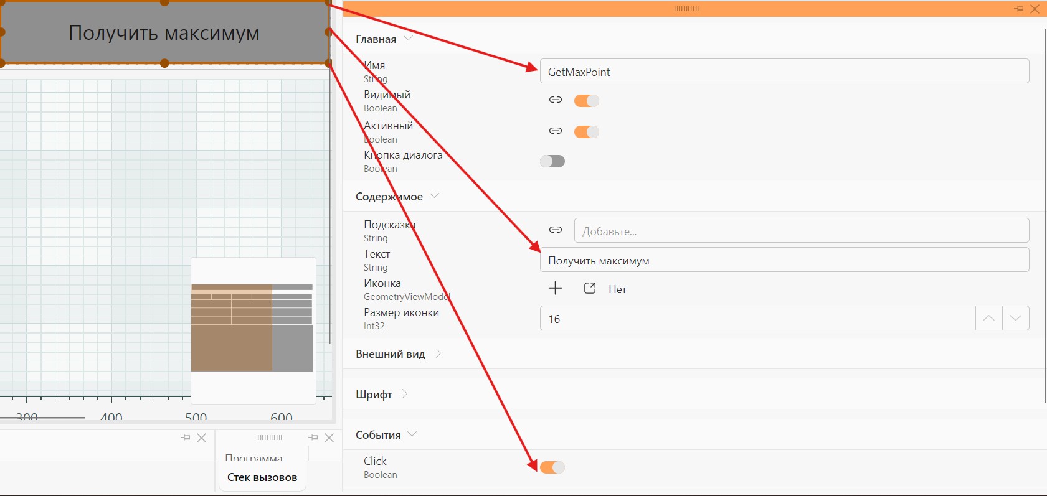Click the Текст field with Получить максимум
The image size is (1047, 496).
(784, 260)
